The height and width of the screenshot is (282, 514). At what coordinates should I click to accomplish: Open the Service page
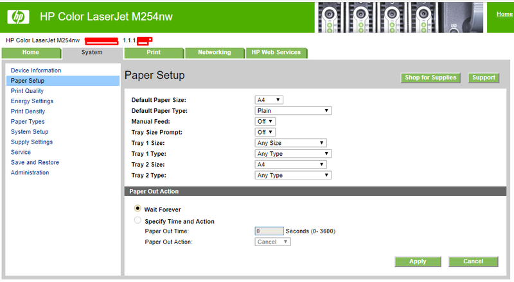21,152
